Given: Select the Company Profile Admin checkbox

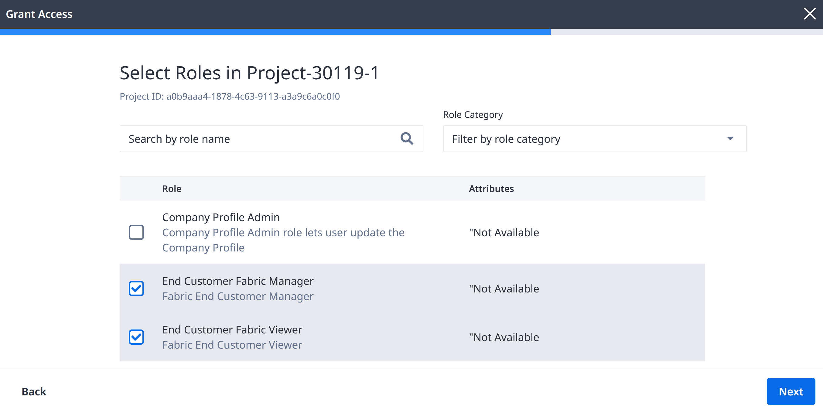Looking at the screenshot, I should 136,232.
